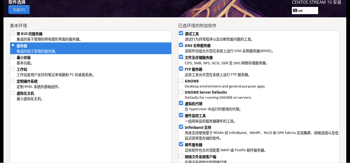Enable the GNOME add-on
Viewport: 350px width, 163px height.
181,80
